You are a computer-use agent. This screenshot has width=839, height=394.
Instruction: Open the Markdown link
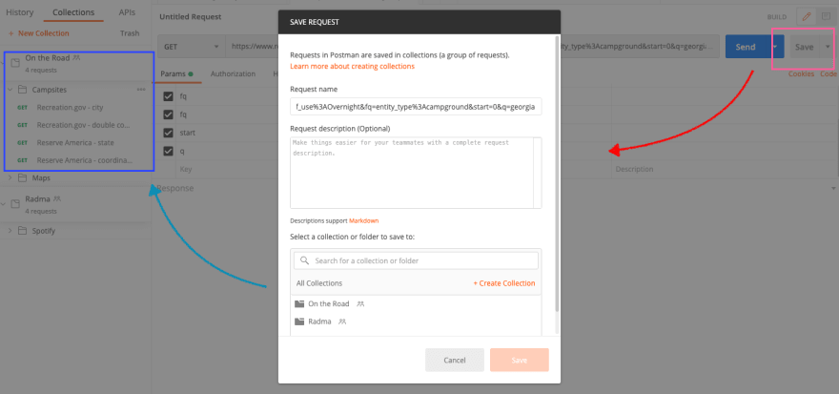point(364,220)
